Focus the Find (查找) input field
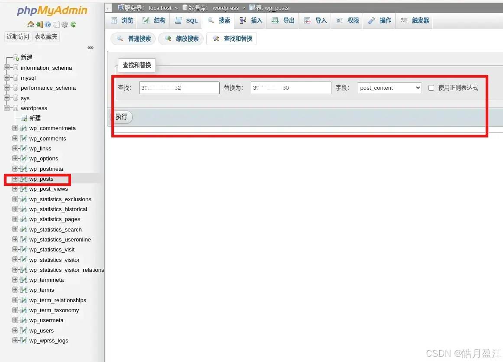The width and height of the screenshot is (503, 362). pyautogui.click(x=179, y=88)
